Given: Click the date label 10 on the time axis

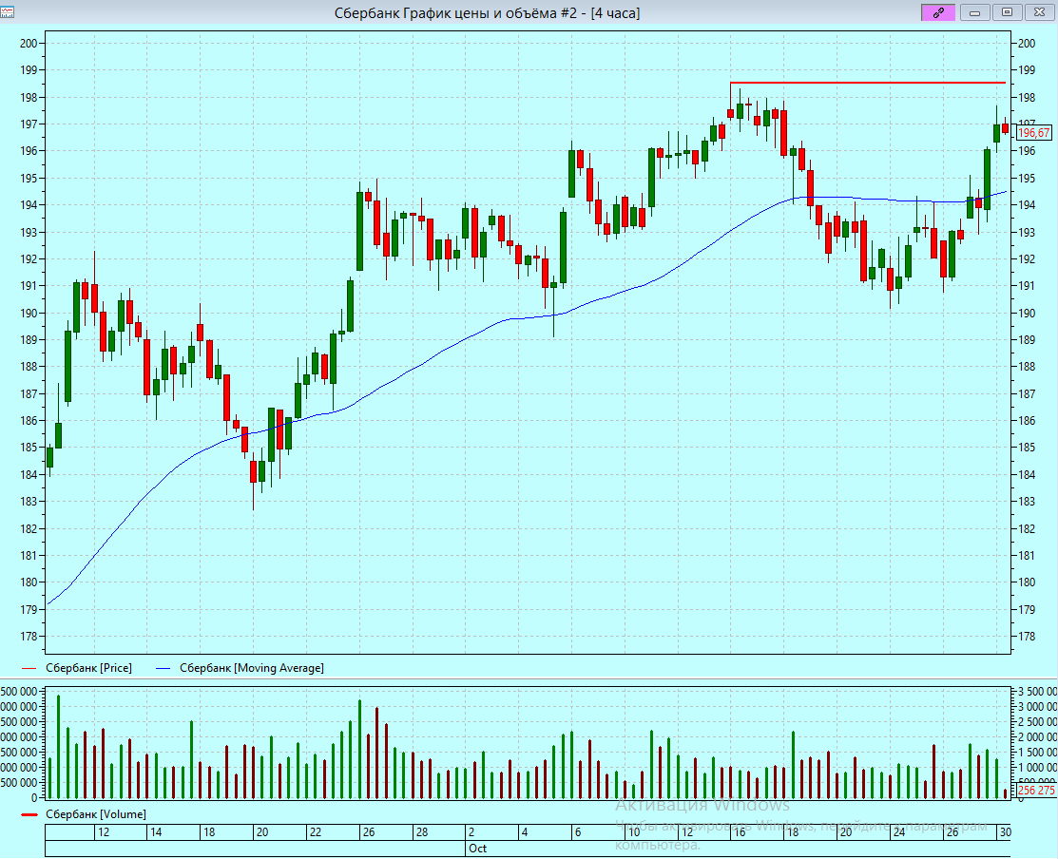Looking at the screenshot, I should click(x=634, y=832).
